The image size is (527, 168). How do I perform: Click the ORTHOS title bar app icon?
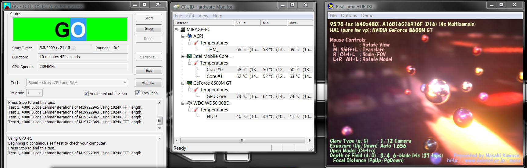coord(7,5)
